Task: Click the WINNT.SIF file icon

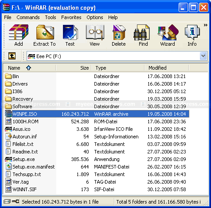Action: point(8,189)
